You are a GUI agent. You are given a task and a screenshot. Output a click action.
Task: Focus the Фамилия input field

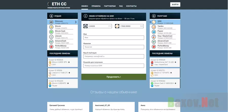[x=114, y=47]
